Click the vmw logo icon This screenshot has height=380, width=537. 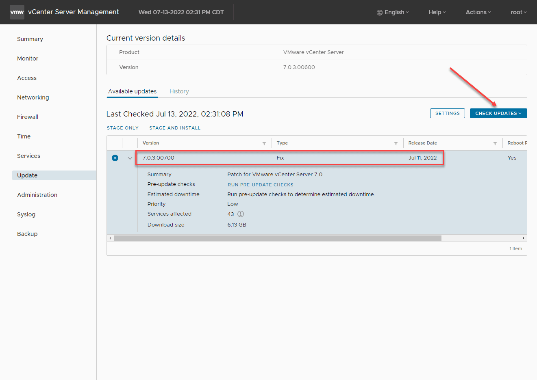pos(17,12)
